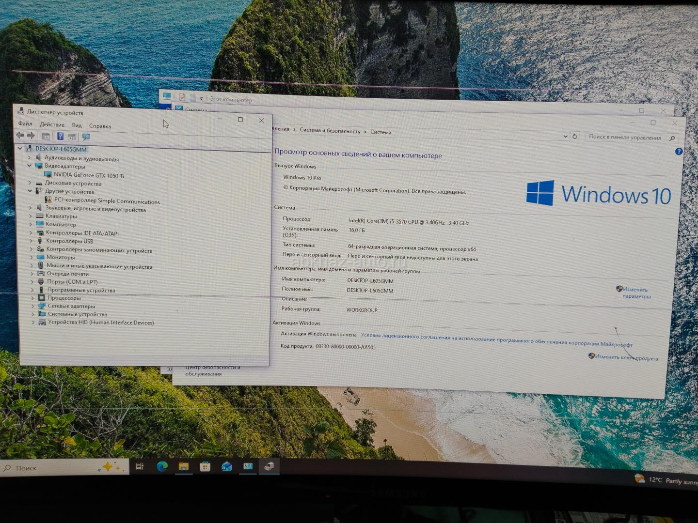This screenshot has width=698, height=523.
Task: Click the Task View icon on taskbar
Action: click(x=140, y=467)
